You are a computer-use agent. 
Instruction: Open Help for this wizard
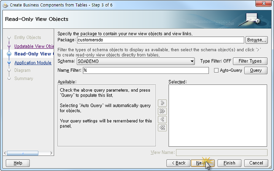(x=18, y=163)
